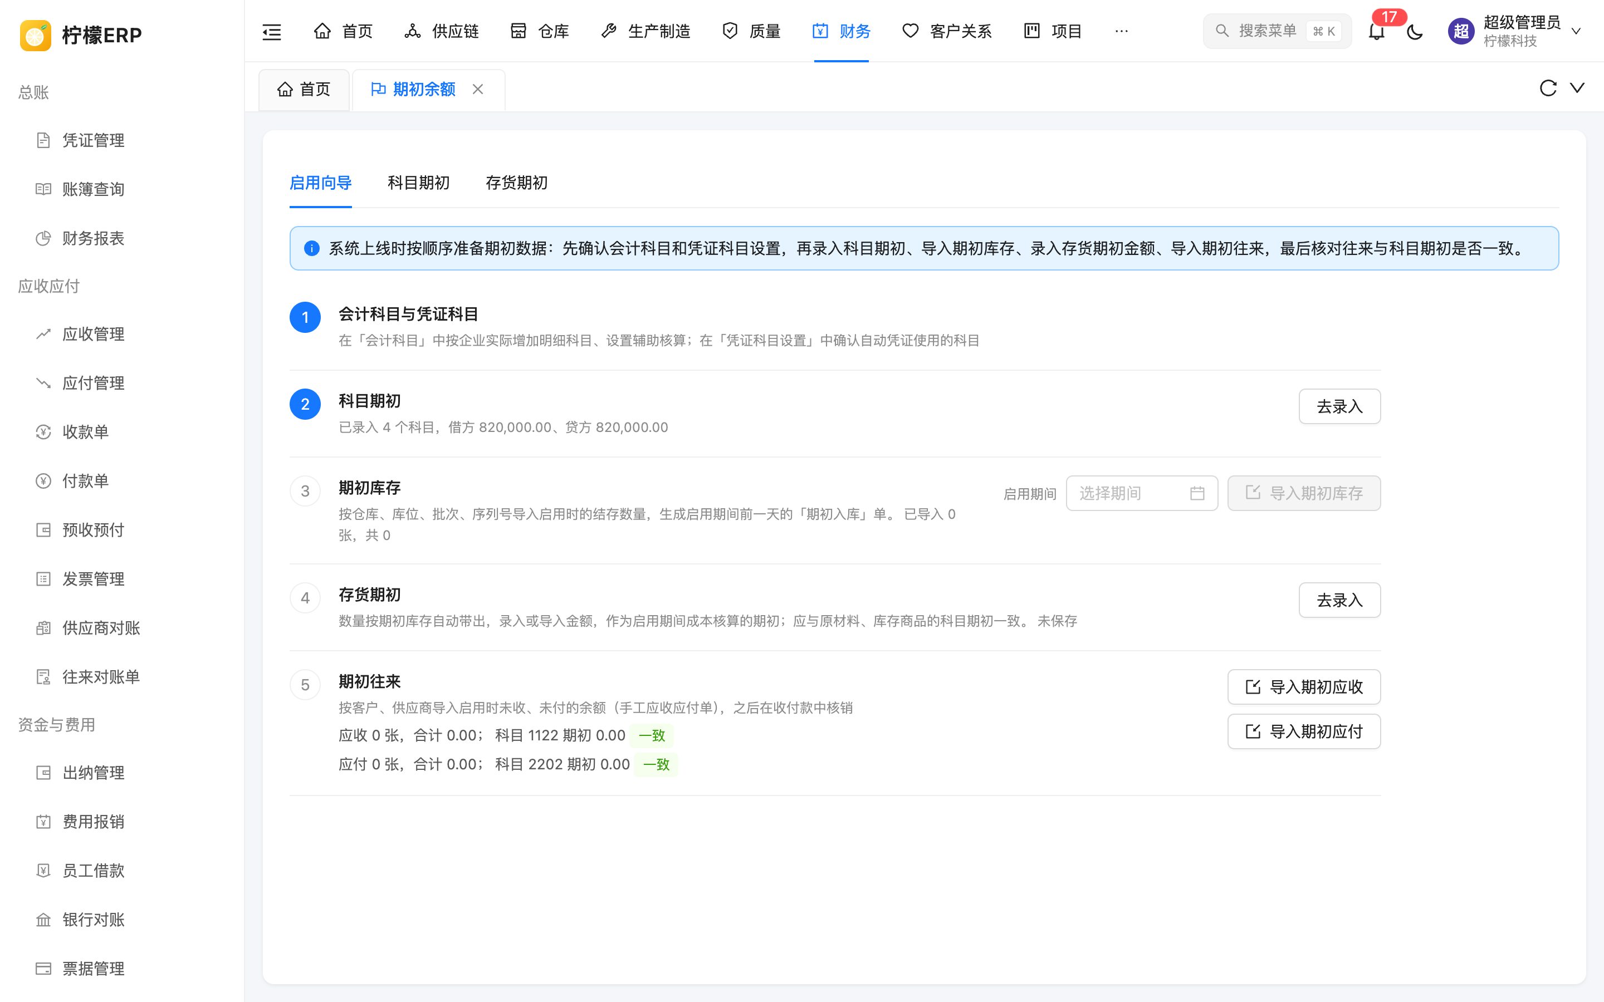Select the 启用向导 tab
This screenshot has height=1002, width=1604.
click(320, 183)
